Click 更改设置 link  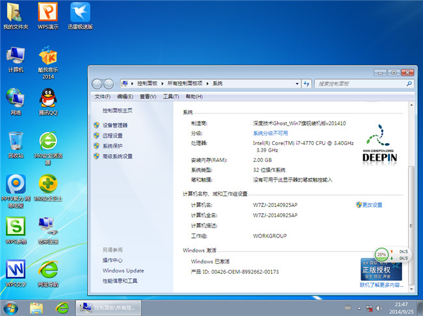(x=372, y=205)
